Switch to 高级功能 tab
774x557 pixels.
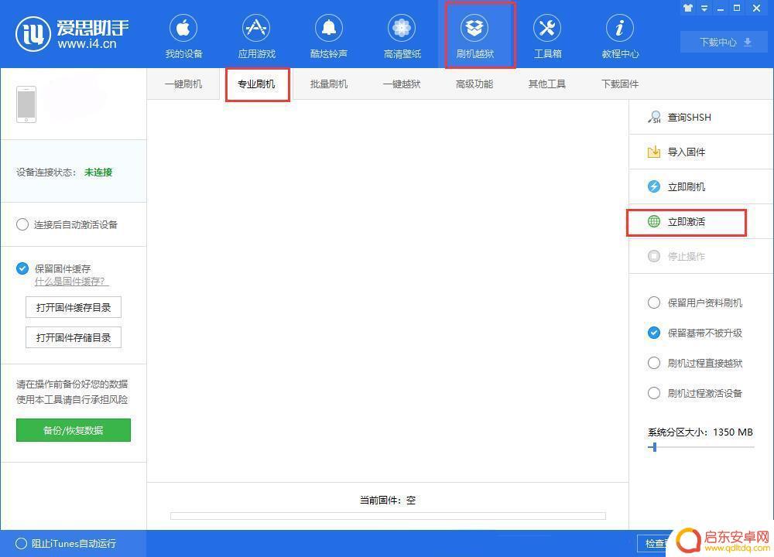[474, 84]
